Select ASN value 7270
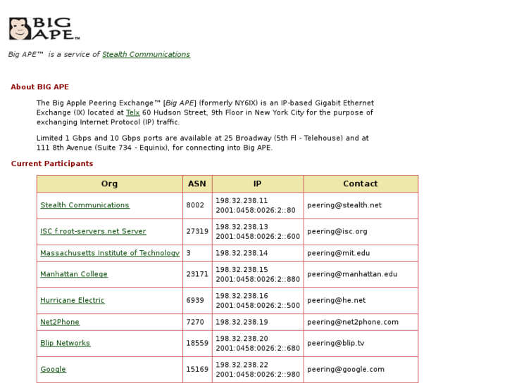Image resolution: width=512 pixels, height=383 pixels. (x=195, y=322)
